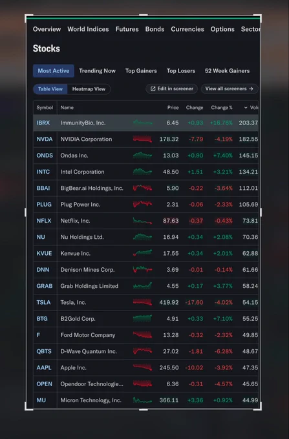Select the Most Active filter
This screenshot has height=439, width=289.
coord(54,71)
